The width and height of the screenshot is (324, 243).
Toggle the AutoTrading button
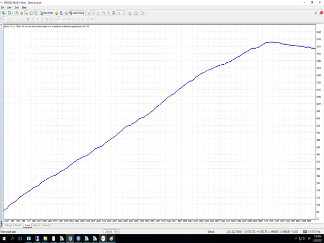point(77,12)
